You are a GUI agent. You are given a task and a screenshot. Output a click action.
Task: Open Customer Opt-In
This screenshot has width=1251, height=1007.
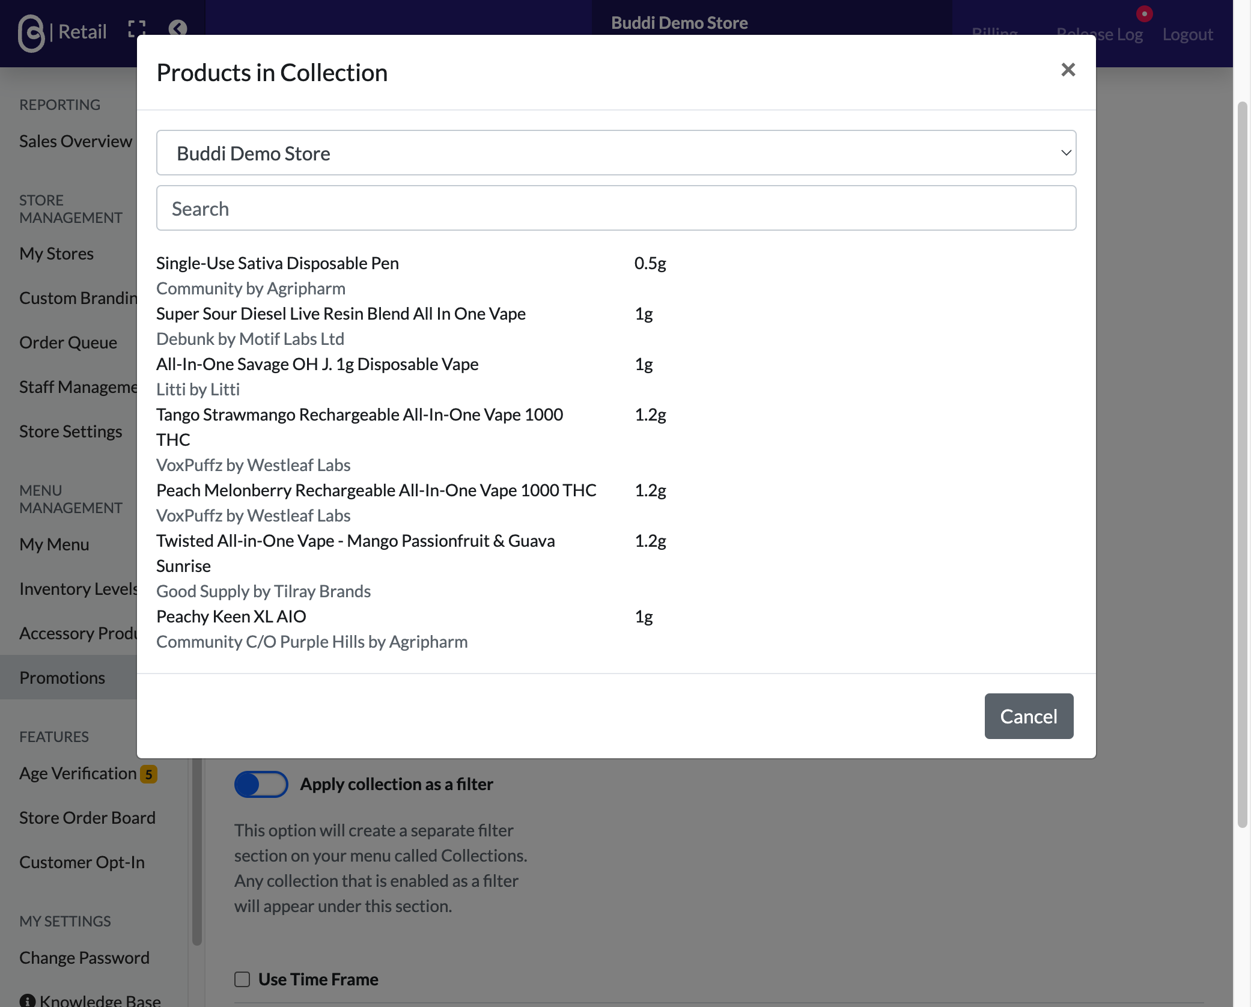pyautogui.click(x=82, y=862)
